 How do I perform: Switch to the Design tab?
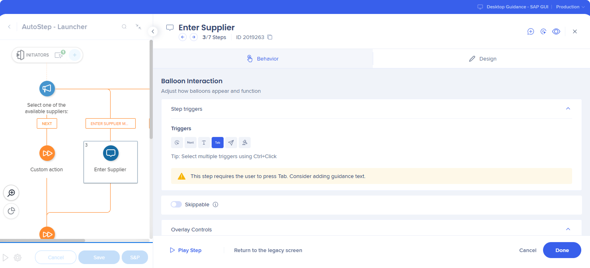[x=482, y=59]
